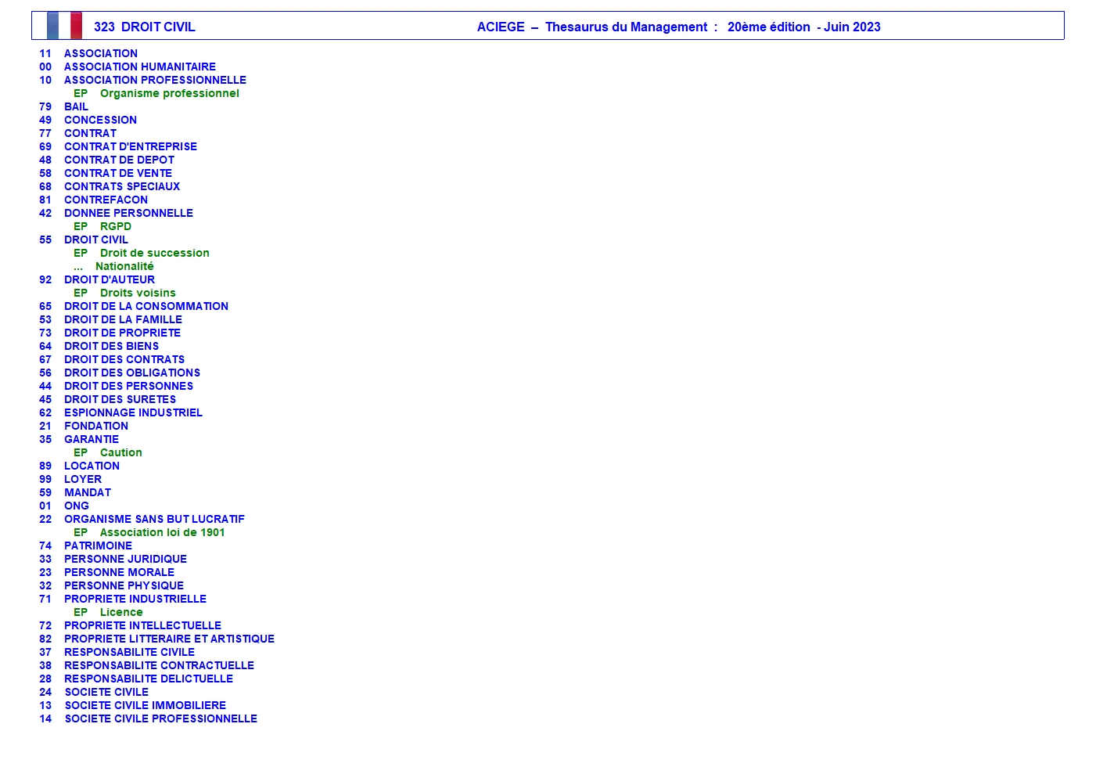1103x767 pixels.
Task: Click 'Caution' synonym under GARANTIE
Action: (120, 452)
